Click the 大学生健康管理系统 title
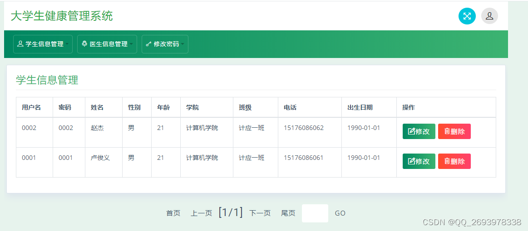 coord(62,16)
